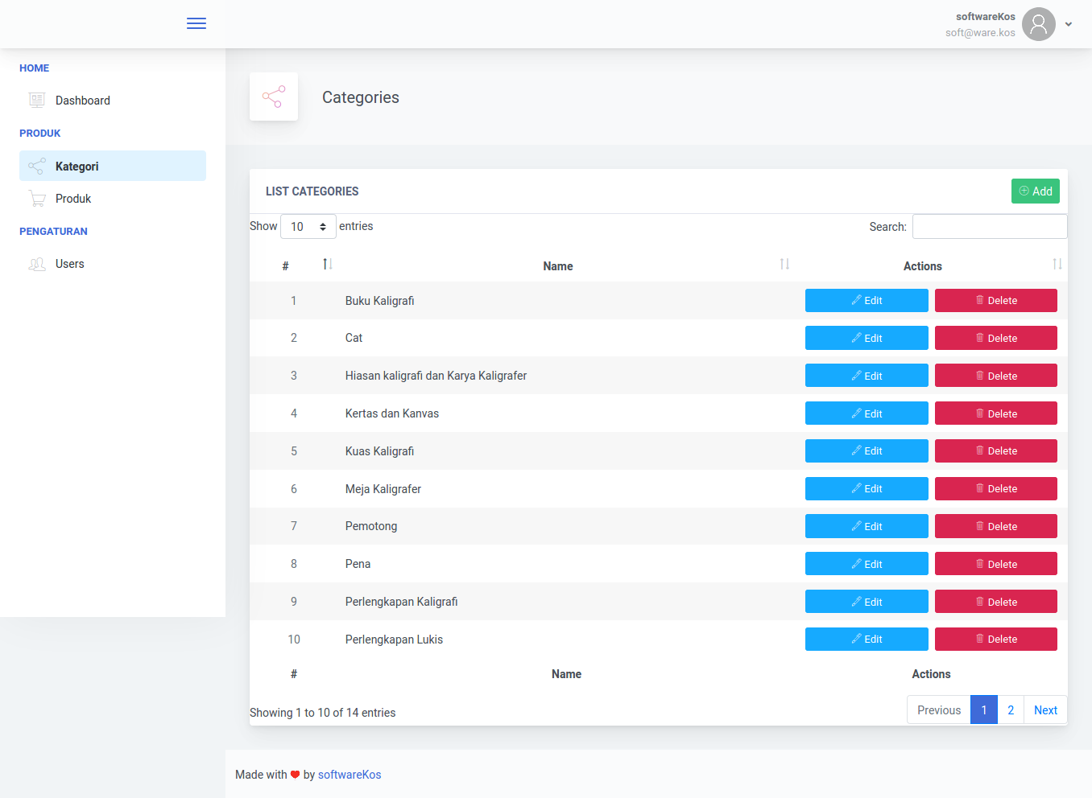
Task: Click the soft@ware.kos email text
Action: point(980,33)
